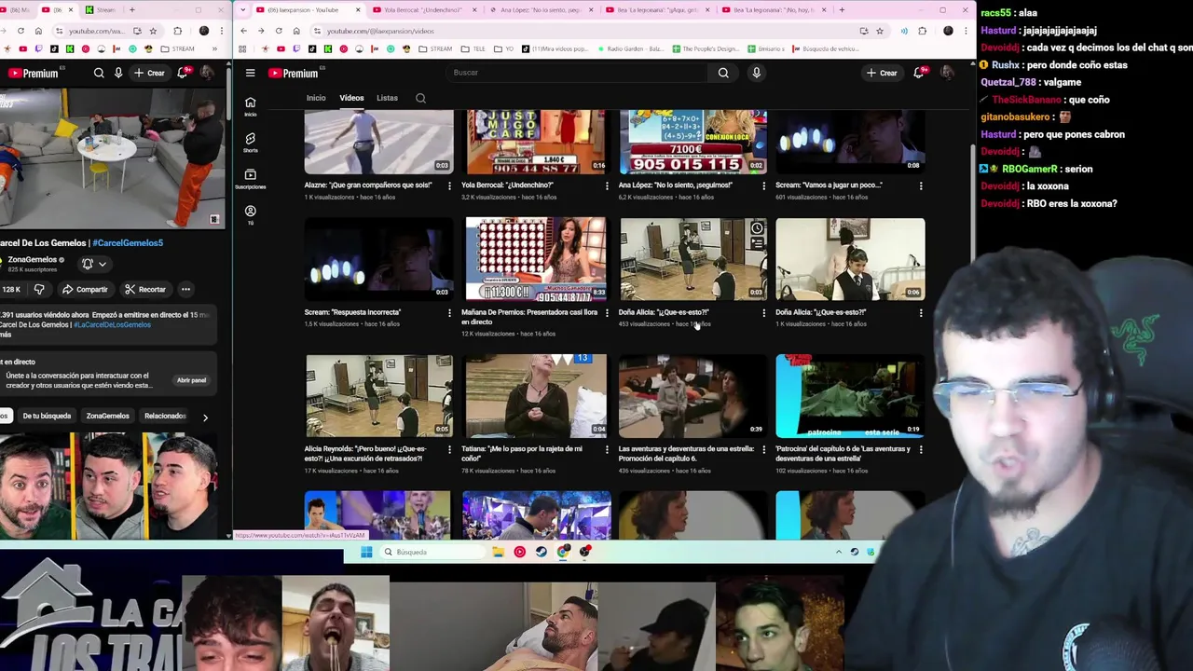Click Crear button in right YouTube window
Image resolution: width=1193 pixels, height=671 pixels.
[882, 73]
